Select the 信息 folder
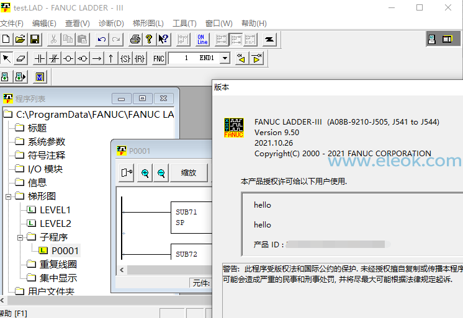 click(37, 183)
